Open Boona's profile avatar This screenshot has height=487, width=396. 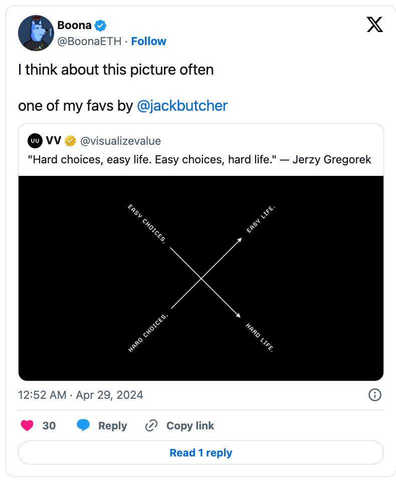click(36, 33)
